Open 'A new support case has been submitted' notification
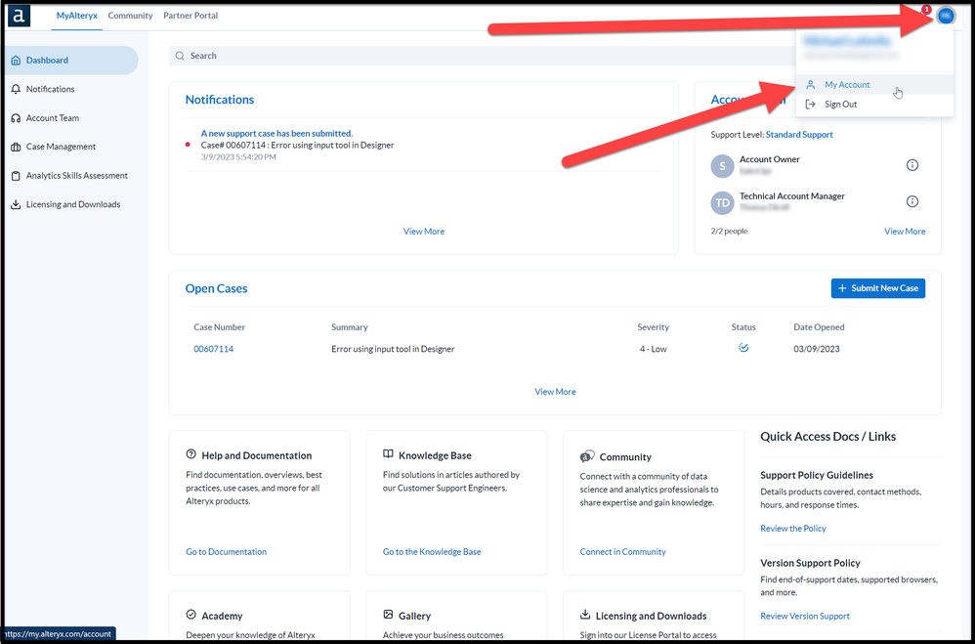Screen dimensions: 975x644 point(276,133)
